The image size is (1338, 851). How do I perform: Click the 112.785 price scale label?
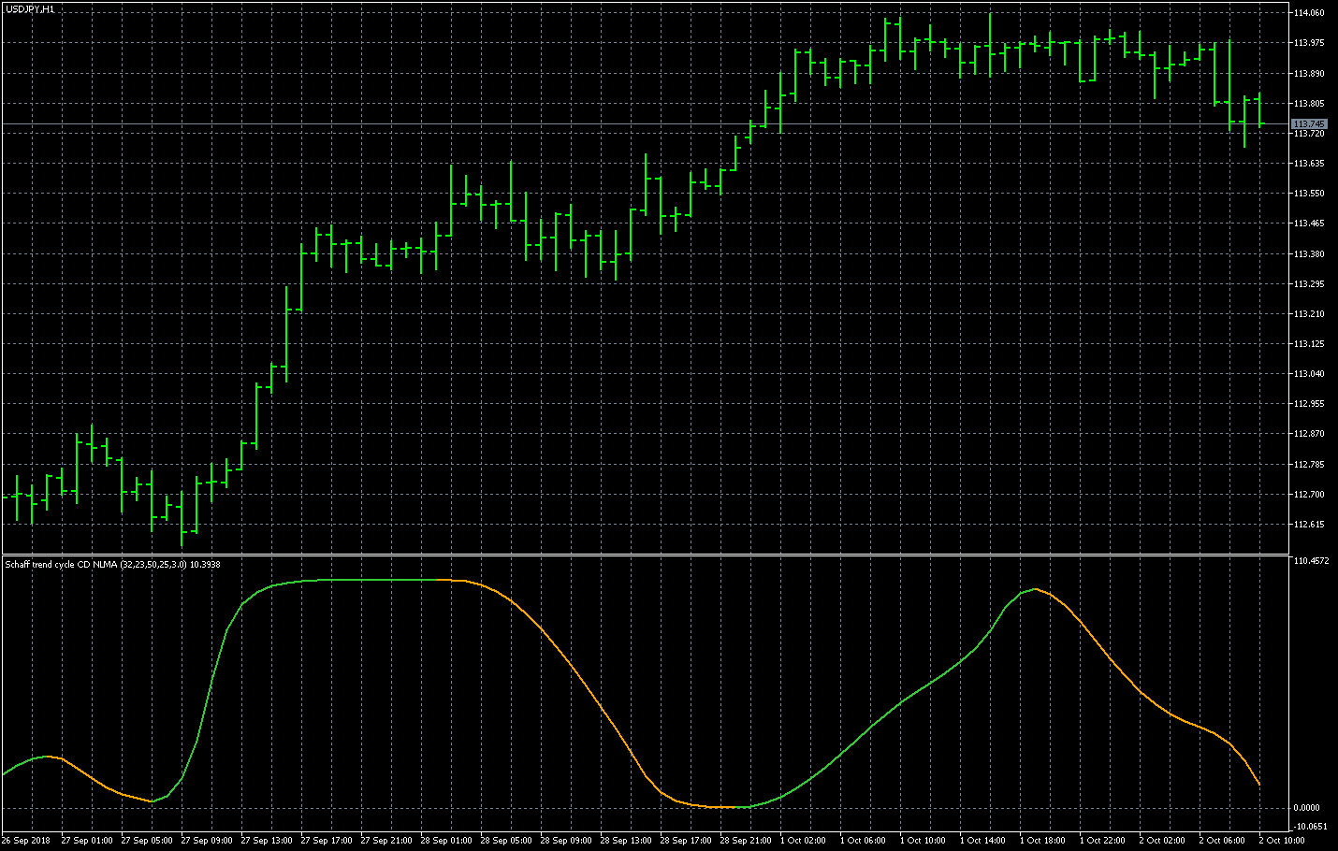pos(1309,465)
